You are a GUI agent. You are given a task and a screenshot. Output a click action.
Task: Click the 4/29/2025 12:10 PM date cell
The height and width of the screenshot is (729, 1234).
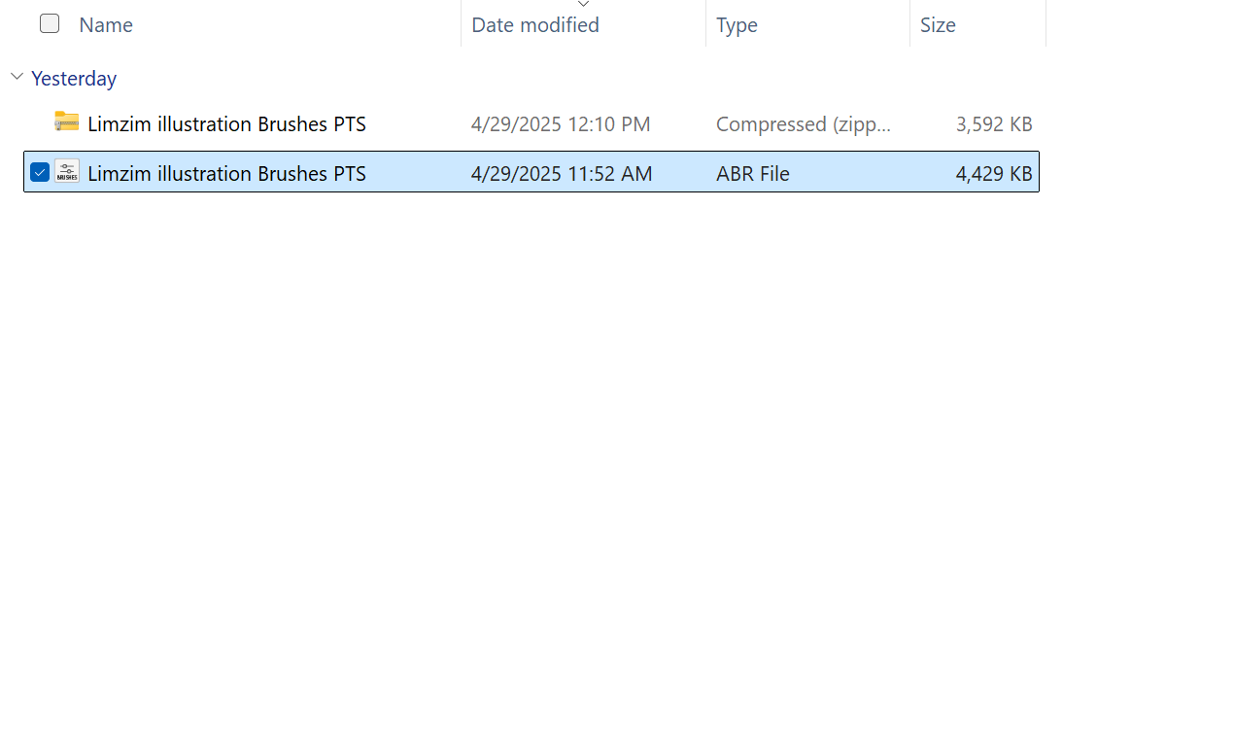[x=561, y=123]
